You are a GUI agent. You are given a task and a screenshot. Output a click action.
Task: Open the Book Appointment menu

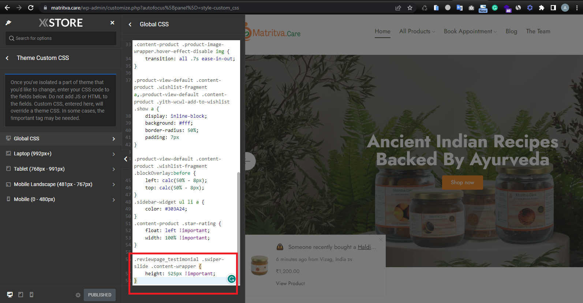(x=470, y=31)
